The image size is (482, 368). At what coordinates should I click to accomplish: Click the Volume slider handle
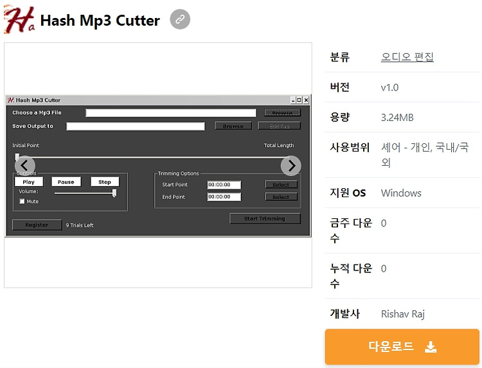coord(114,193)
